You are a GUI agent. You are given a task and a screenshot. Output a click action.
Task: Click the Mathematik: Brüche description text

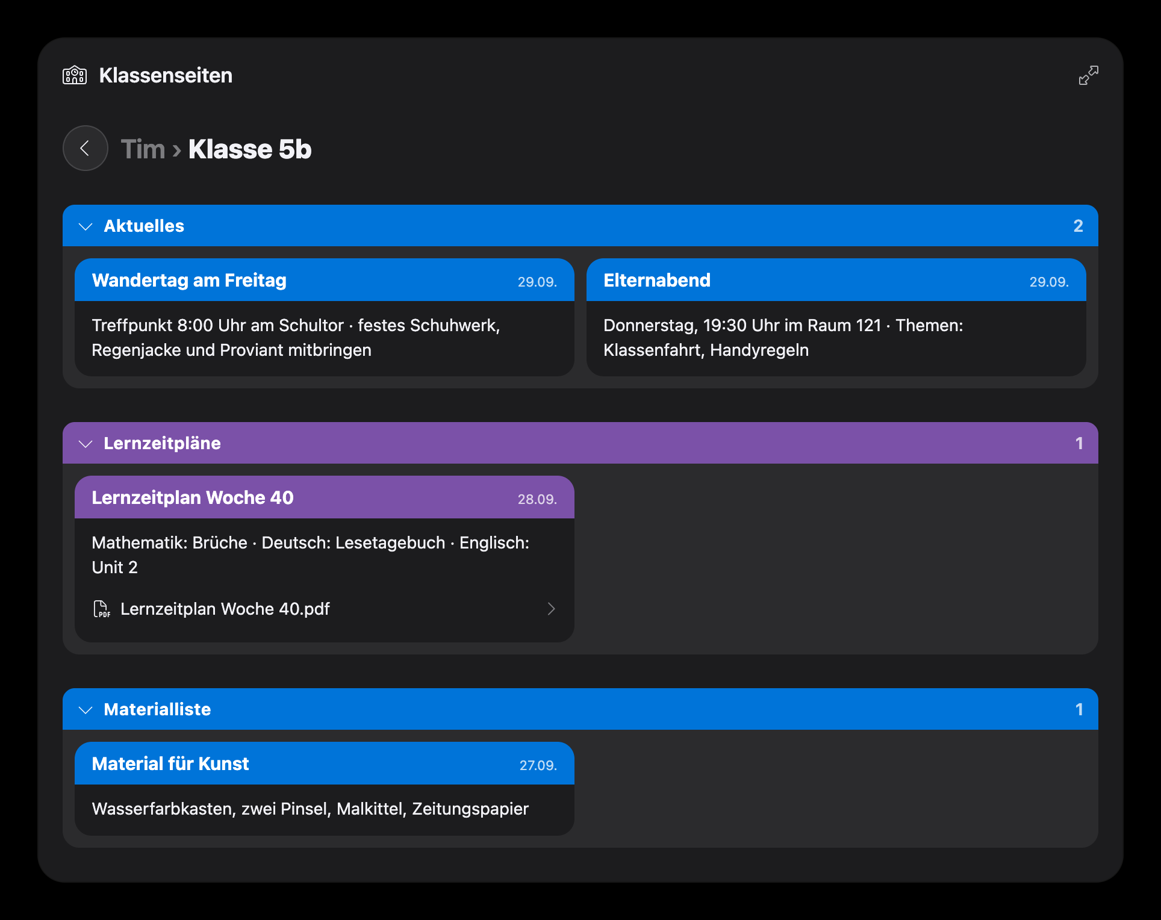click(311, 555)
